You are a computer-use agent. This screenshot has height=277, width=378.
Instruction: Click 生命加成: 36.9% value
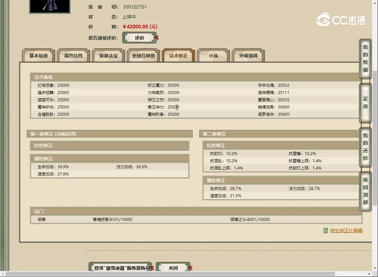(x=53, y=167)
